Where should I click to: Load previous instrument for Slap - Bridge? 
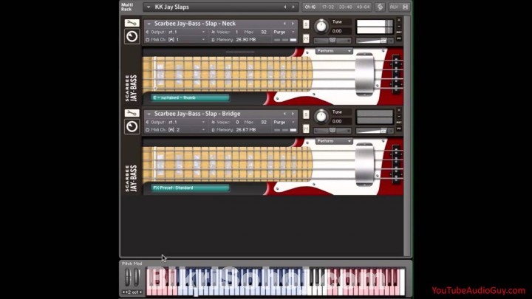[284, 114]
